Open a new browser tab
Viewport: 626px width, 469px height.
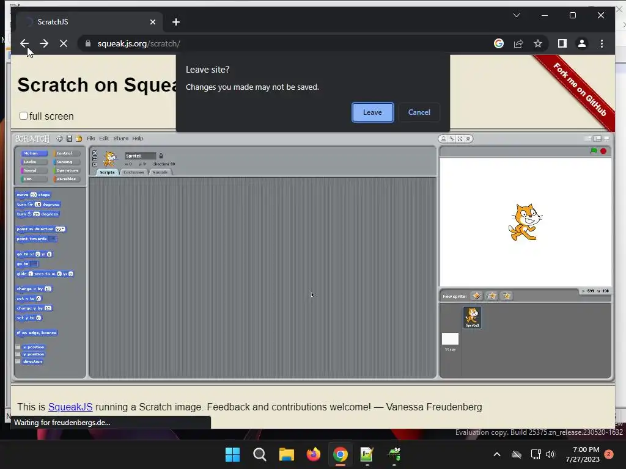point(176,22)
